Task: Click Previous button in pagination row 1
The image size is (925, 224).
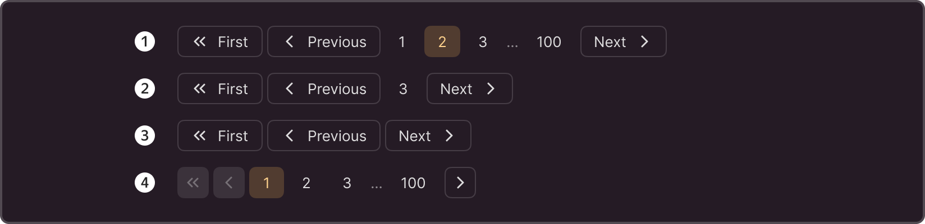Action: tap(324, 41)
